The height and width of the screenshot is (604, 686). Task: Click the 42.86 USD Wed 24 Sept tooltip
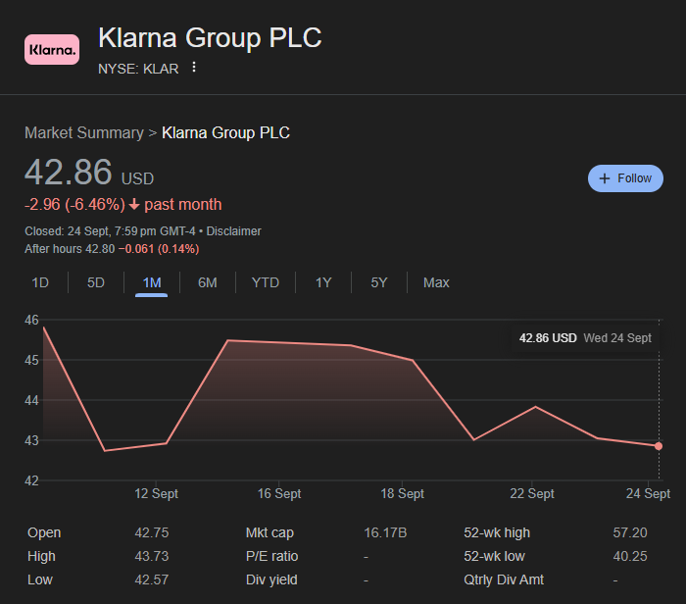pos(585,338)
